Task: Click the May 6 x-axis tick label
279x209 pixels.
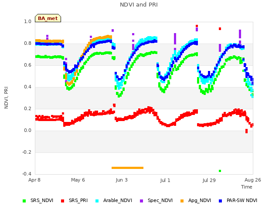Action: coord(78,180)
